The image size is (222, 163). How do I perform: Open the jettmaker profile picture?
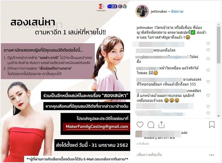[142, 11]
